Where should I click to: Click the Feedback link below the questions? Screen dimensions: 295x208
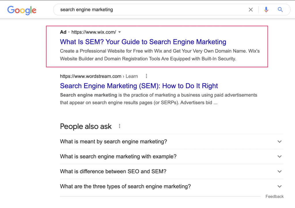[275, 196]
